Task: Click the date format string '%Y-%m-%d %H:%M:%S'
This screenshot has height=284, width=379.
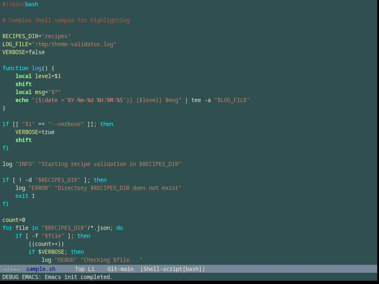Action: [x=95, y=100]
